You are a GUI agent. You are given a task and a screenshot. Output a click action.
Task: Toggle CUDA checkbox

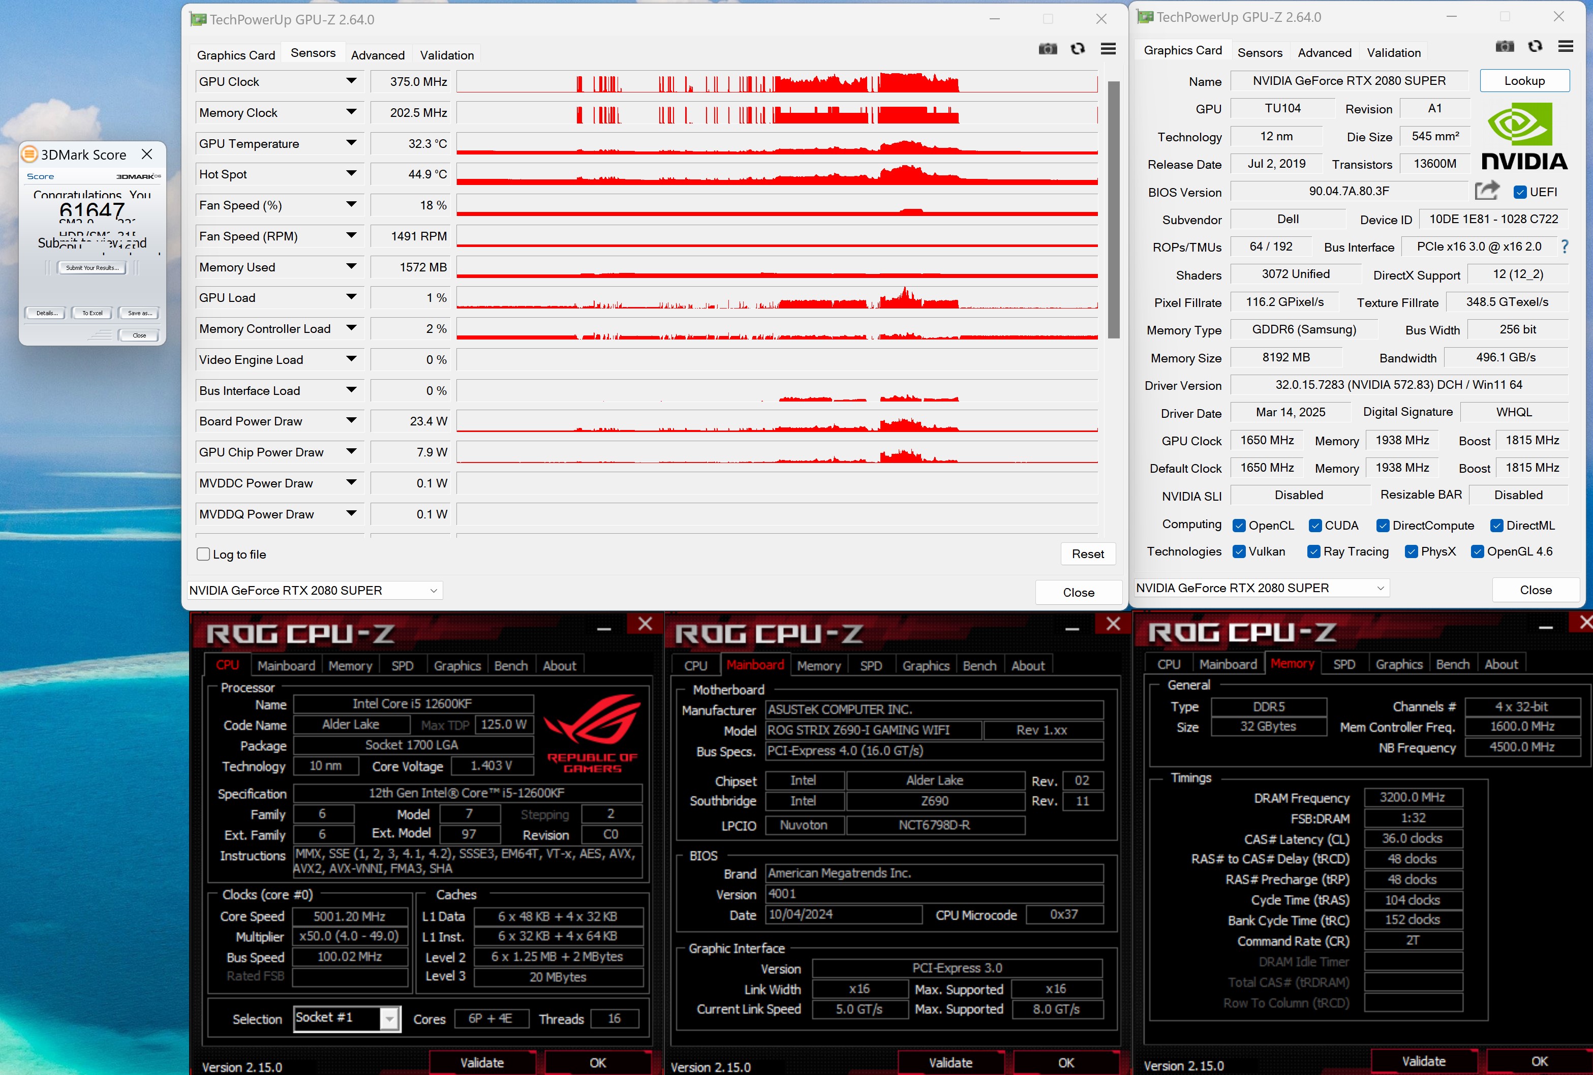point(1314,526)
